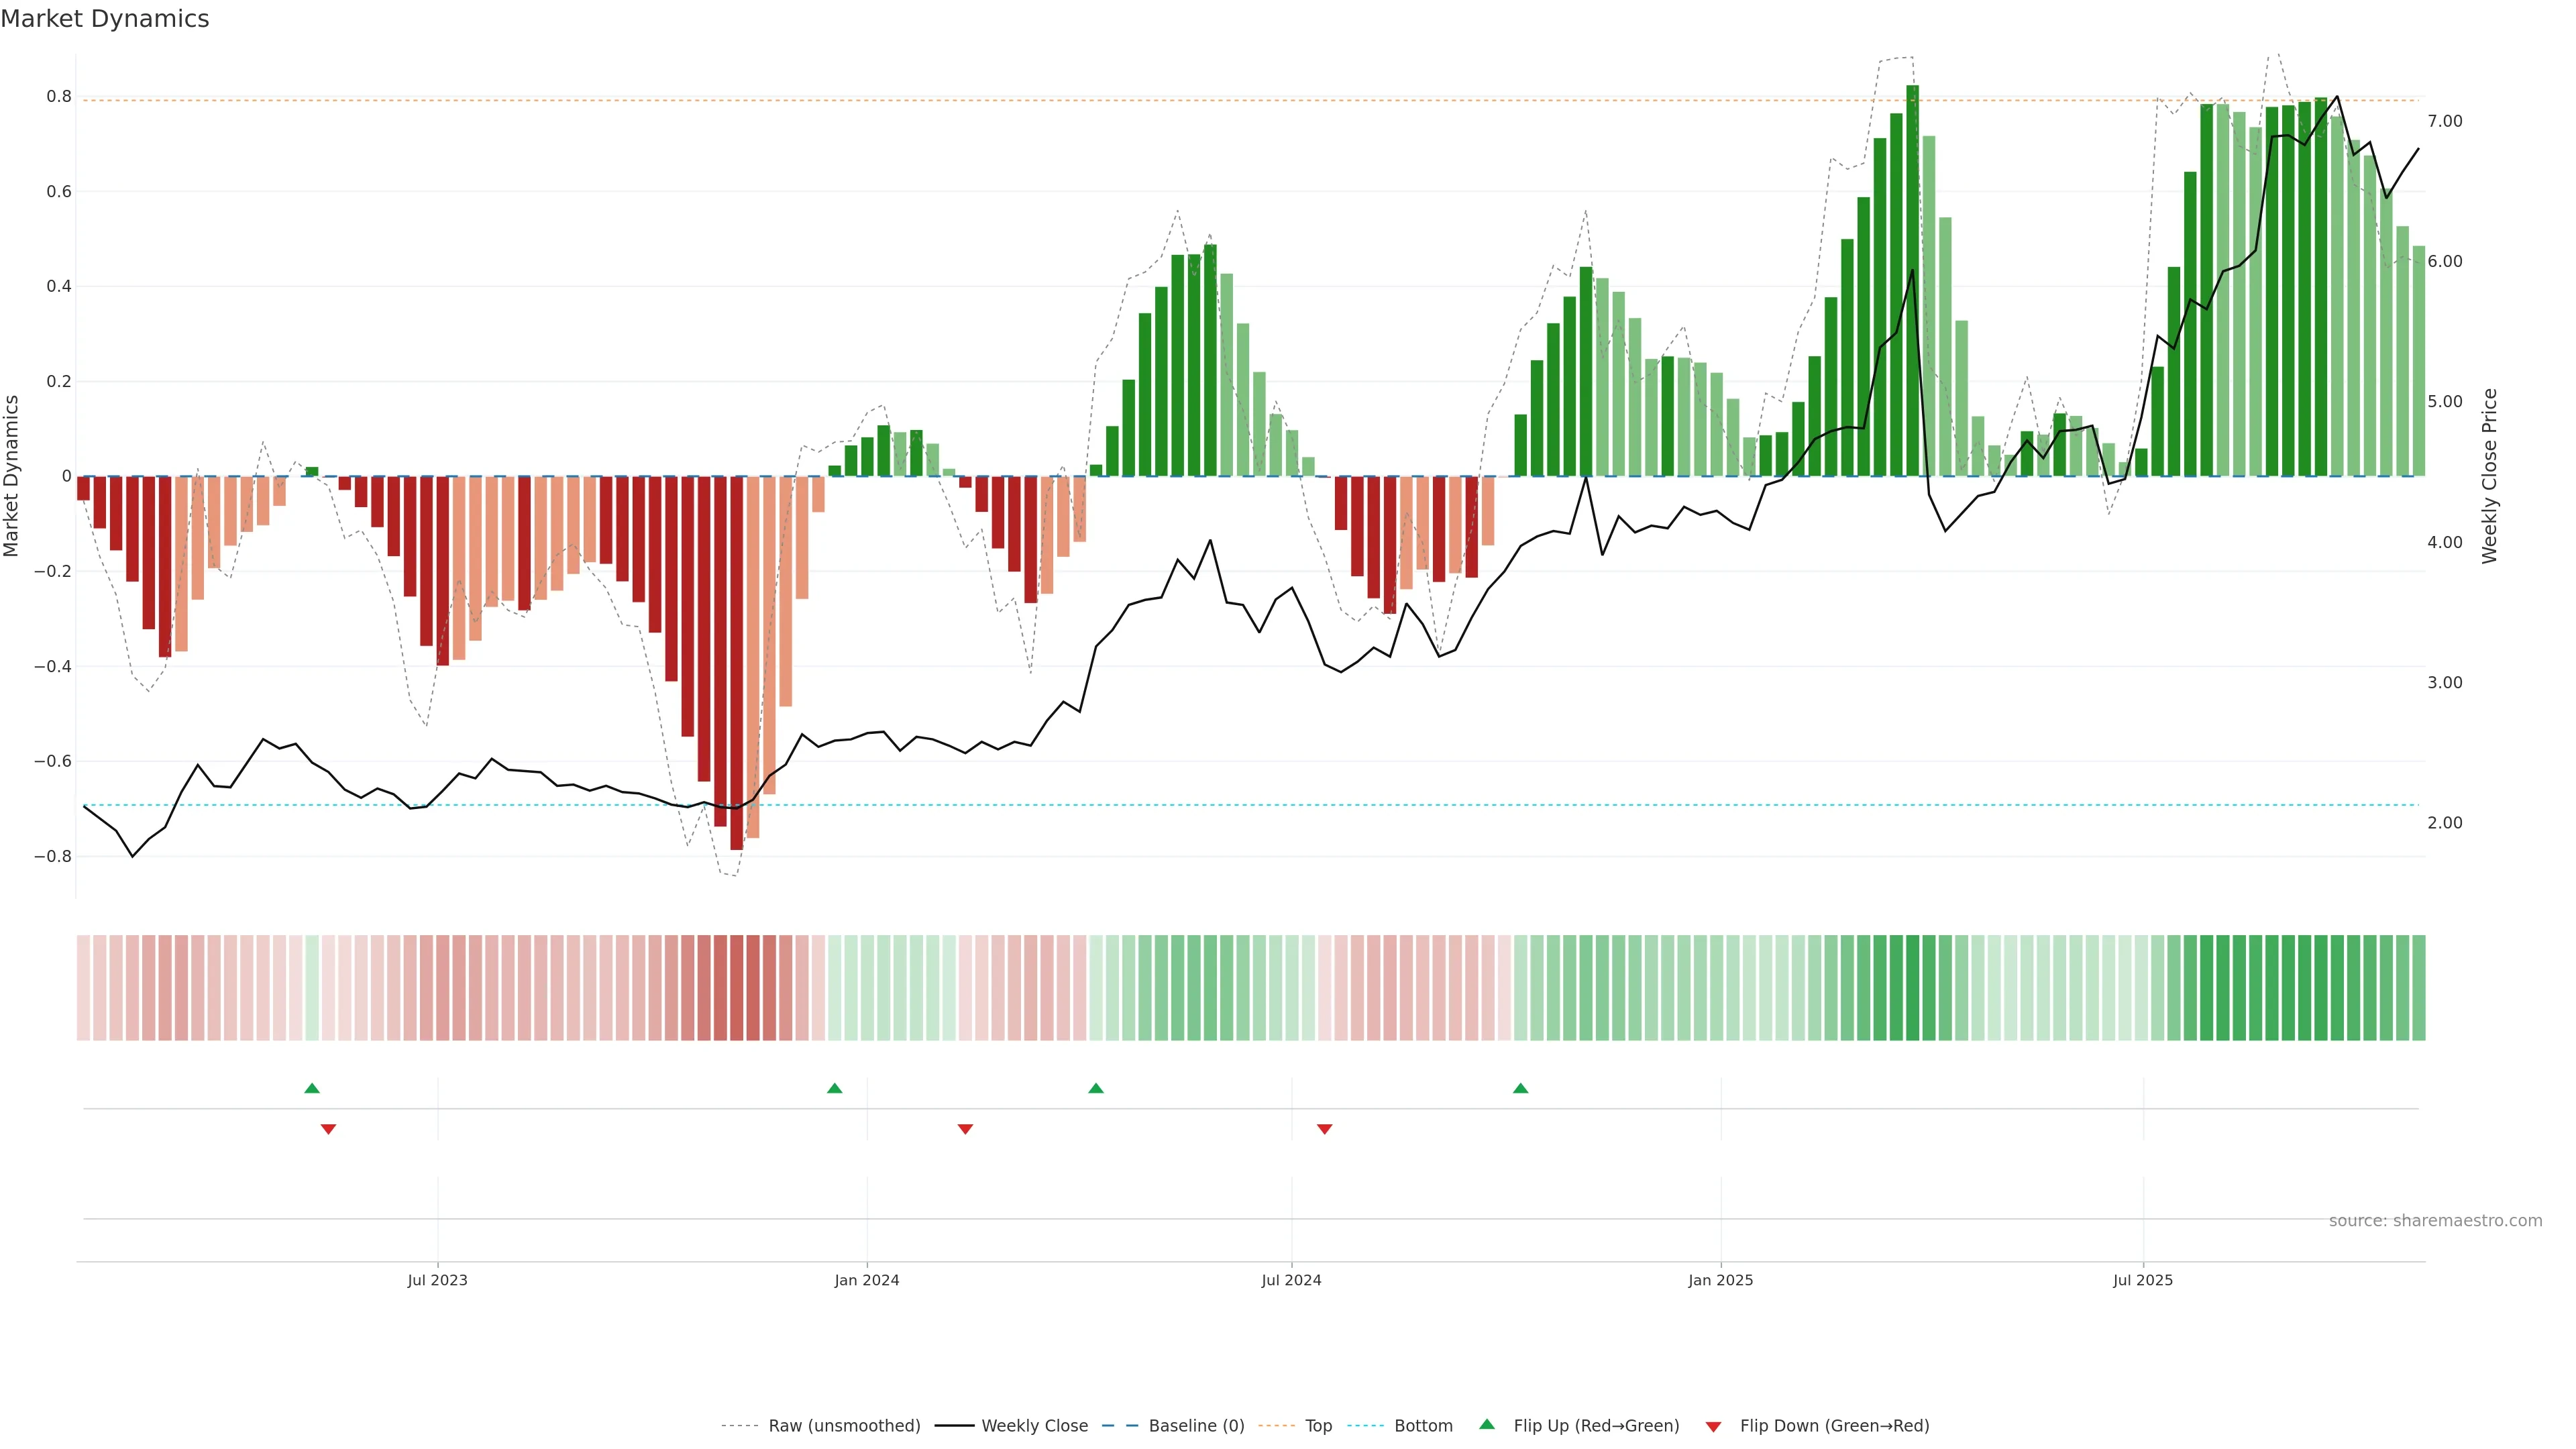2576x1449 pixels.
Task: Toggle Flip Down (Green→Red) legend entry
Action: coord(1834,1426)
